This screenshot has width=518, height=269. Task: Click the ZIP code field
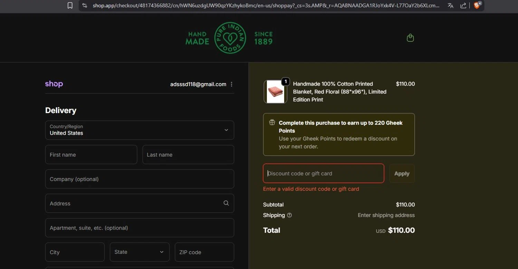pos(204,252)
